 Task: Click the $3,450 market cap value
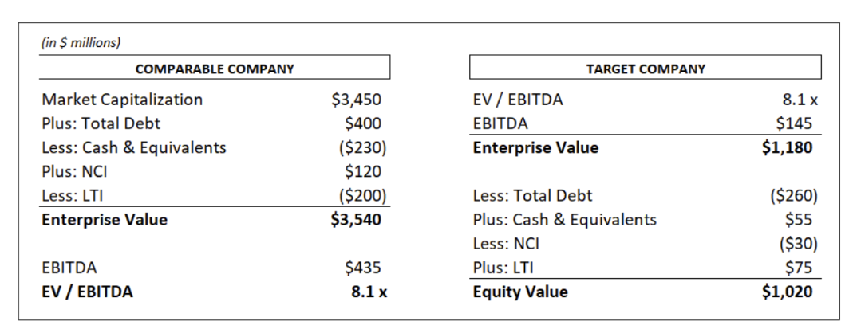tap(356, 100)
